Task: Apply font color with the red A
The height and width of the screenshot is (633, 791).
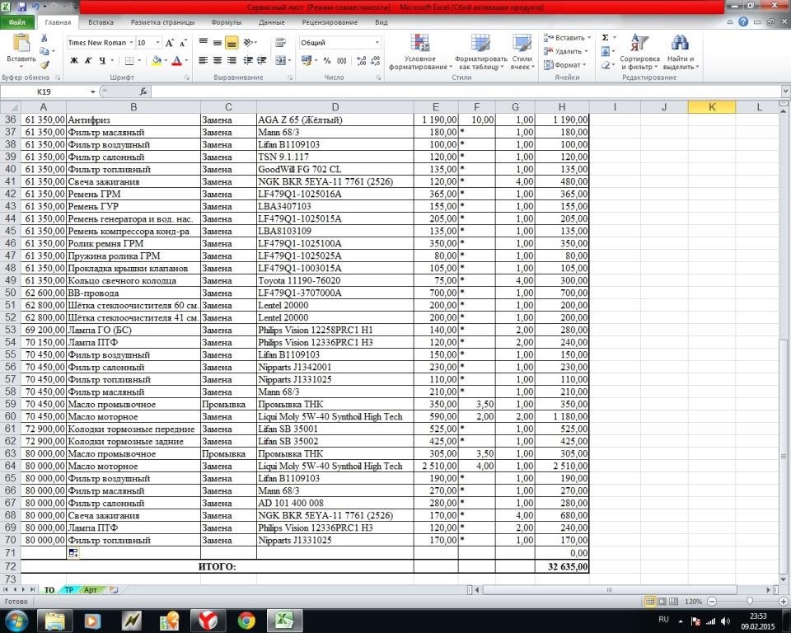Action: click(176, 60)
